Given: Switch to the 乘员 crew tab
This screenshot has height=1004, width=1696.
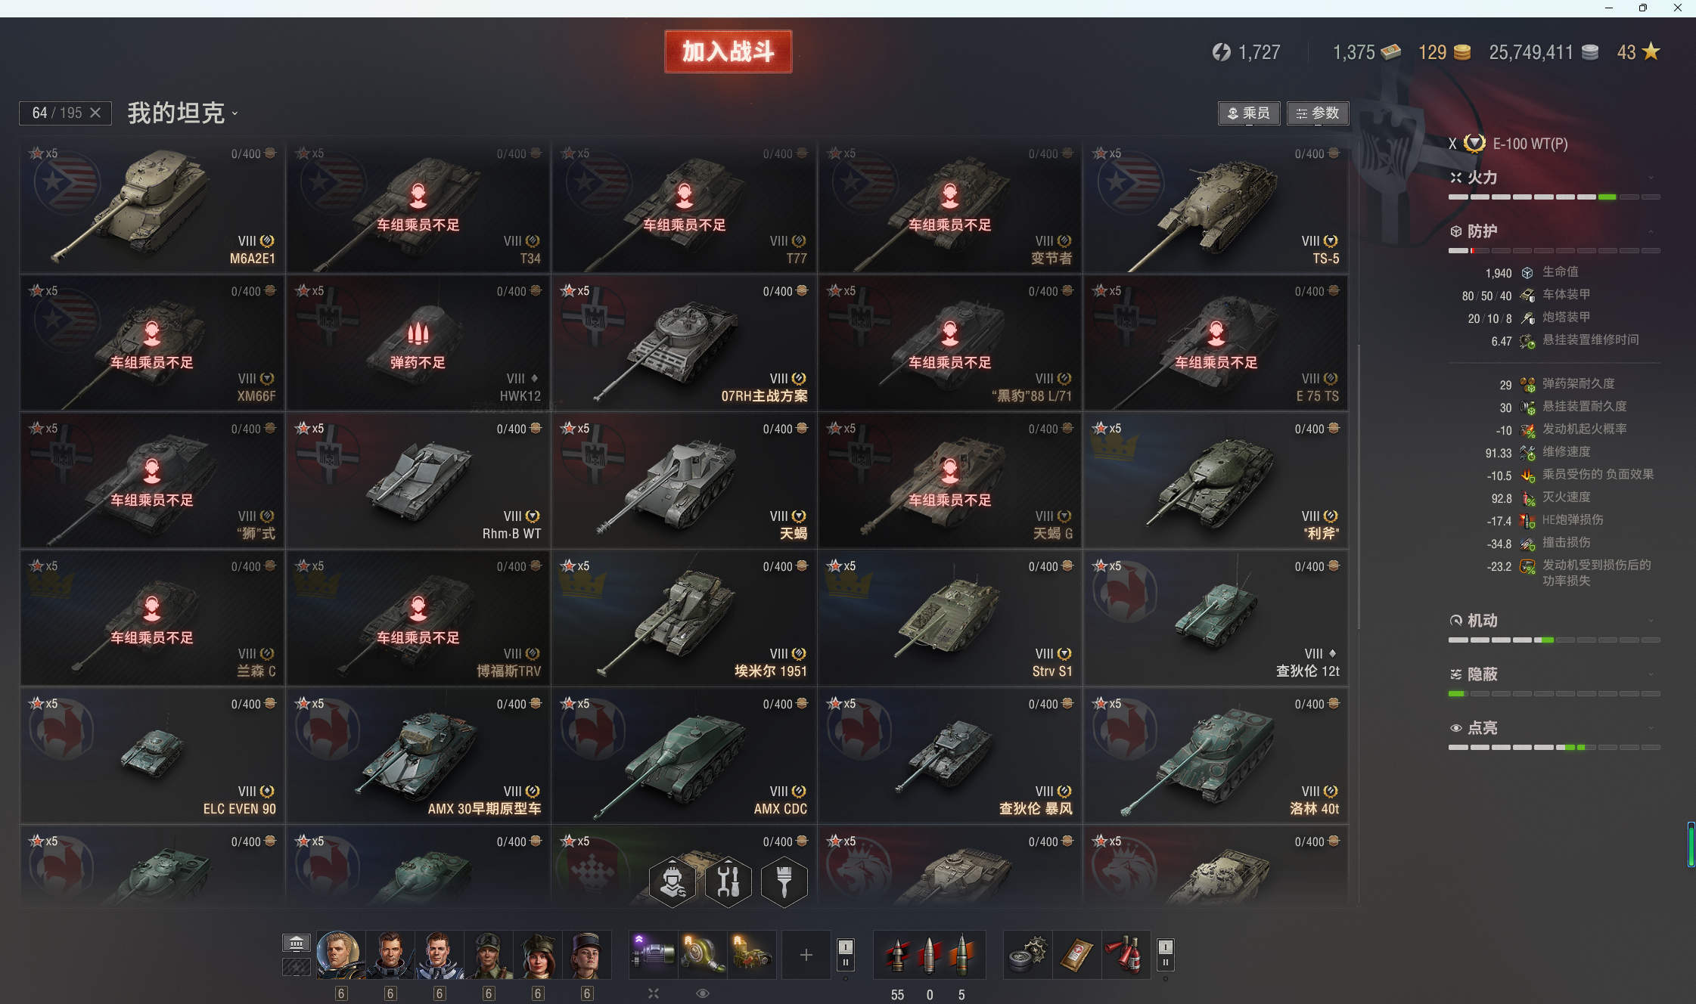Looking at the screenshot, I should pyautogui.click(x=1249, y=113).
